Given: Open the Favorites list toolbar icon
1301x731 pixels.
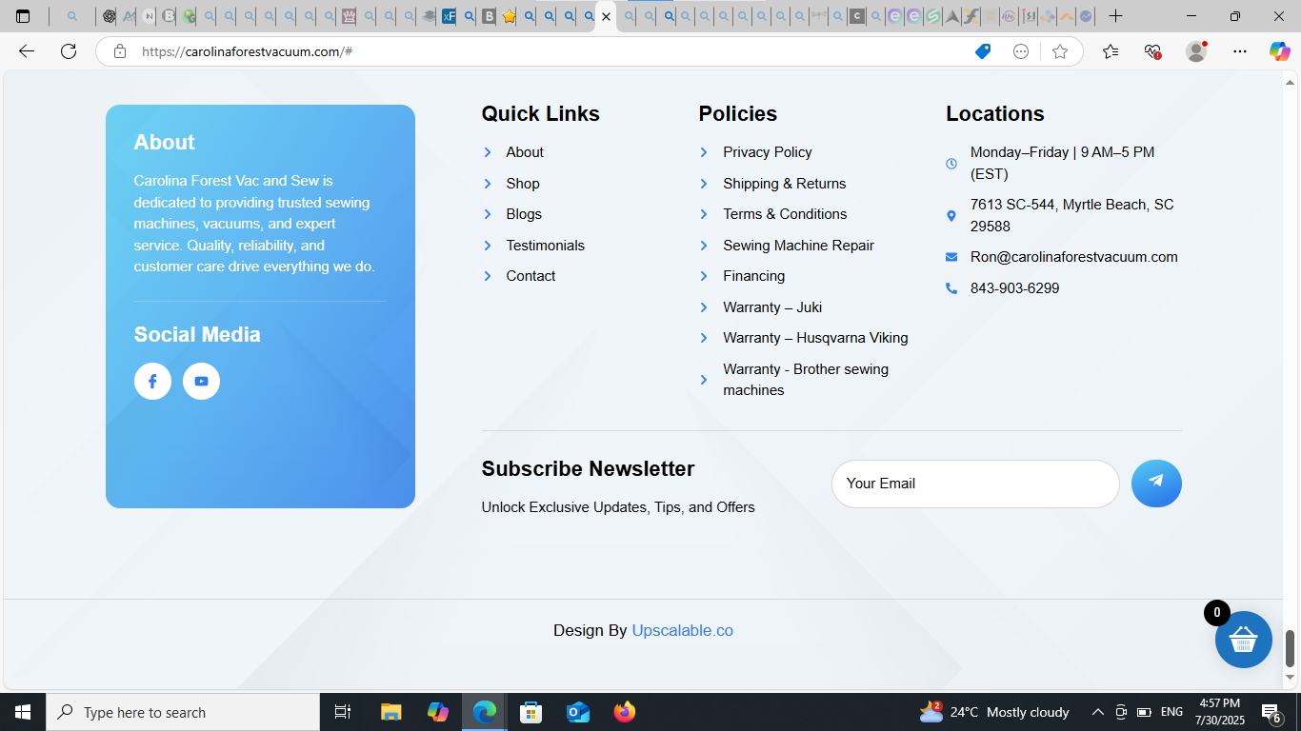Looking at the screenshot, I should pyautogui.click(x=1111, y=51).
